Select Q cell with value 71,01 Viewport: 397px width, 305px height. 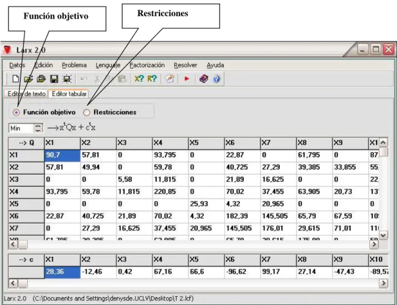pos(350,228)
